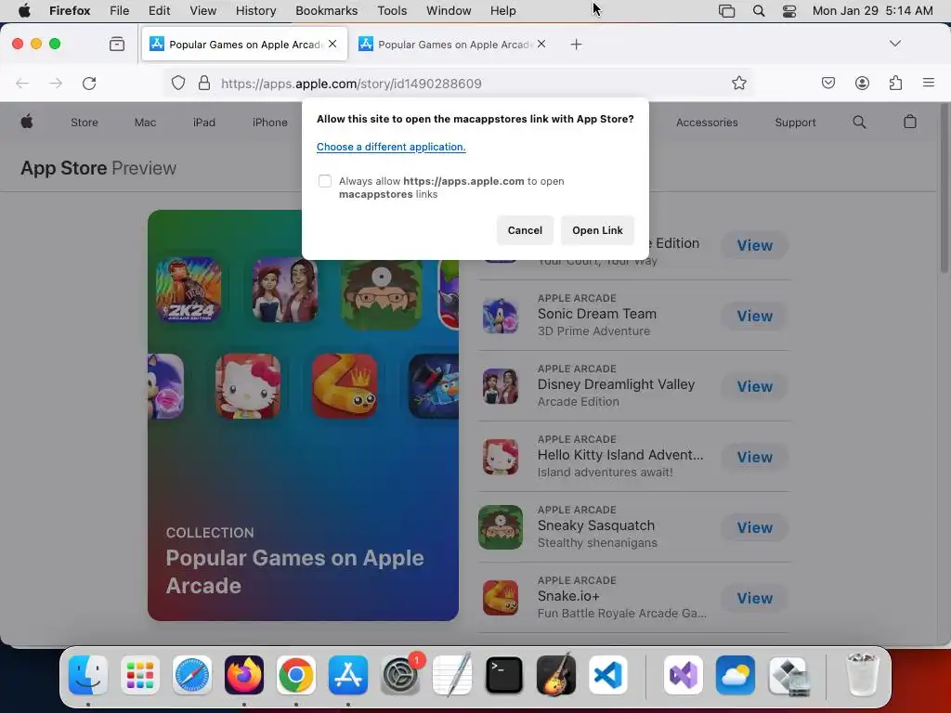Open the Firefox View icon

point(117,44)
